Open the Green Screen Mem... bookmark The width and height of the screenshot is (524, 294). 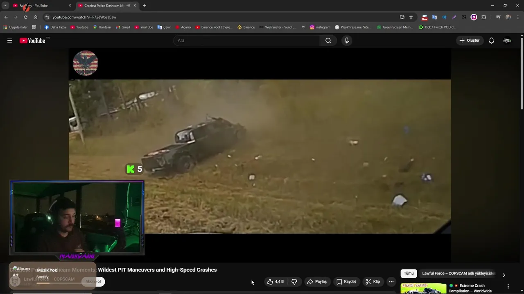coord(395,27)
